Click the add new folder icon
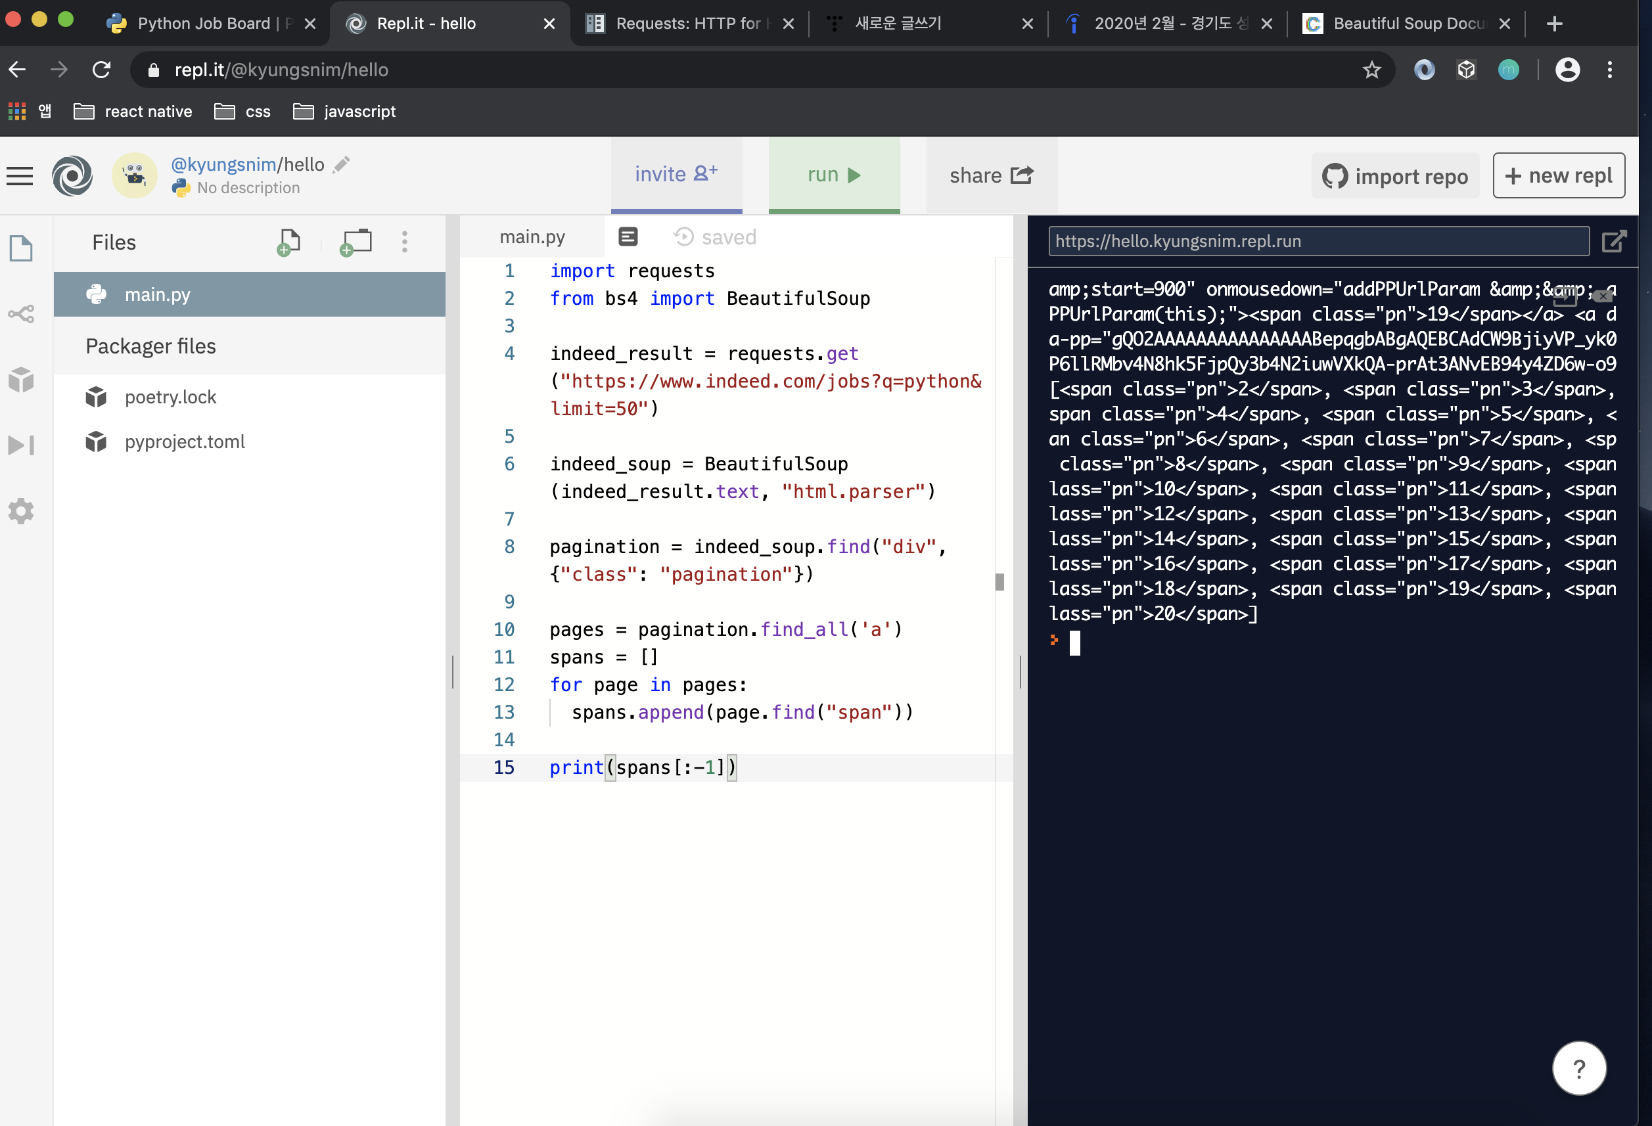 356,242
